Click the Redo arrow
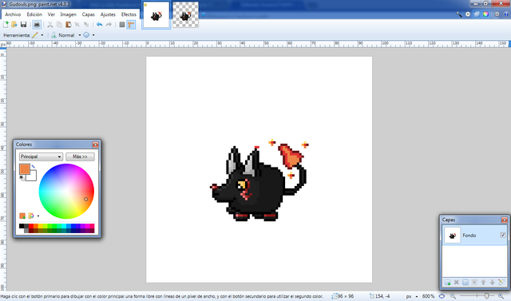Screen dimensions: 511x301 (x=109, y=25)
